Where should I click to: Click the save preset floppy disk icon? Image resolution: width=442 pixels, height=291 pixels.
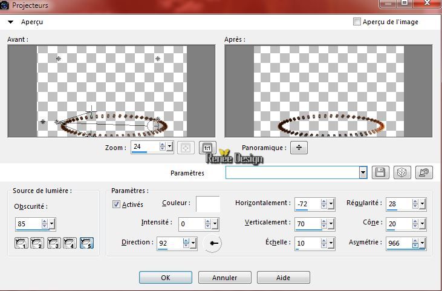pyautogui.click(x=380, y=172)
